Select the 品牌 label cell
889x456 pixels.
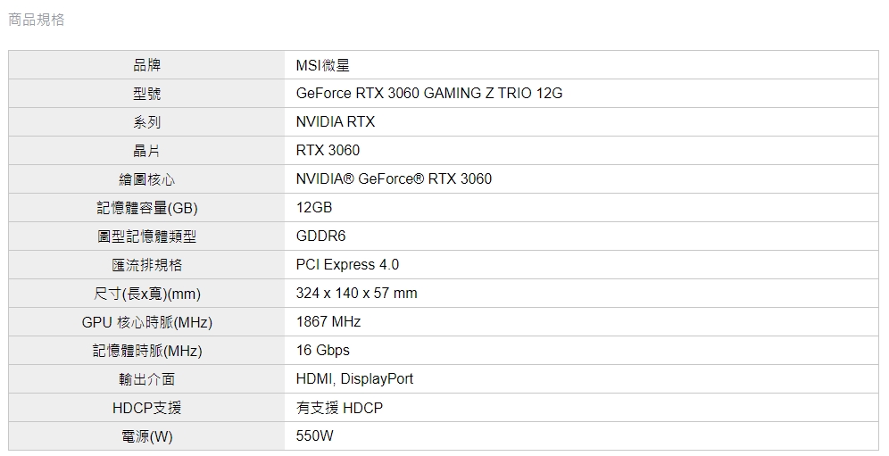(147, 65)
